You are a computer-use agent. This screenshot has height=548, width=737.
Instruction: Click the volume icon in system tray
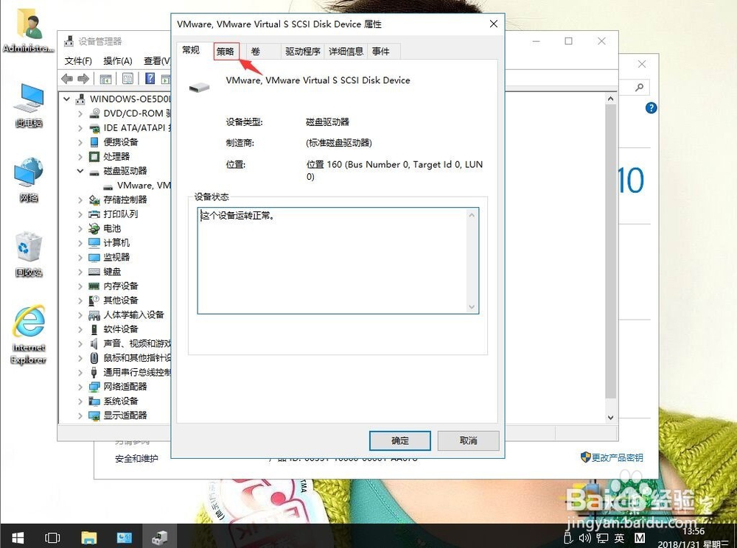point(585,538)
